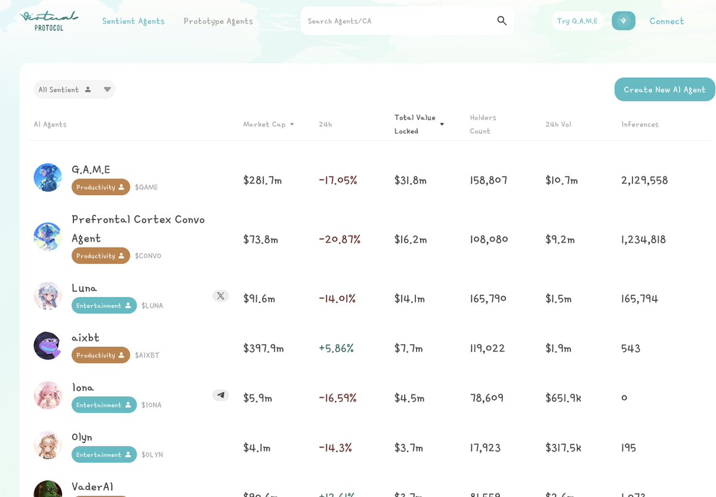Viewport: 716px width, 497px height.
Task: Open the G.A.M.E agent name
Action: coord(91,169)
